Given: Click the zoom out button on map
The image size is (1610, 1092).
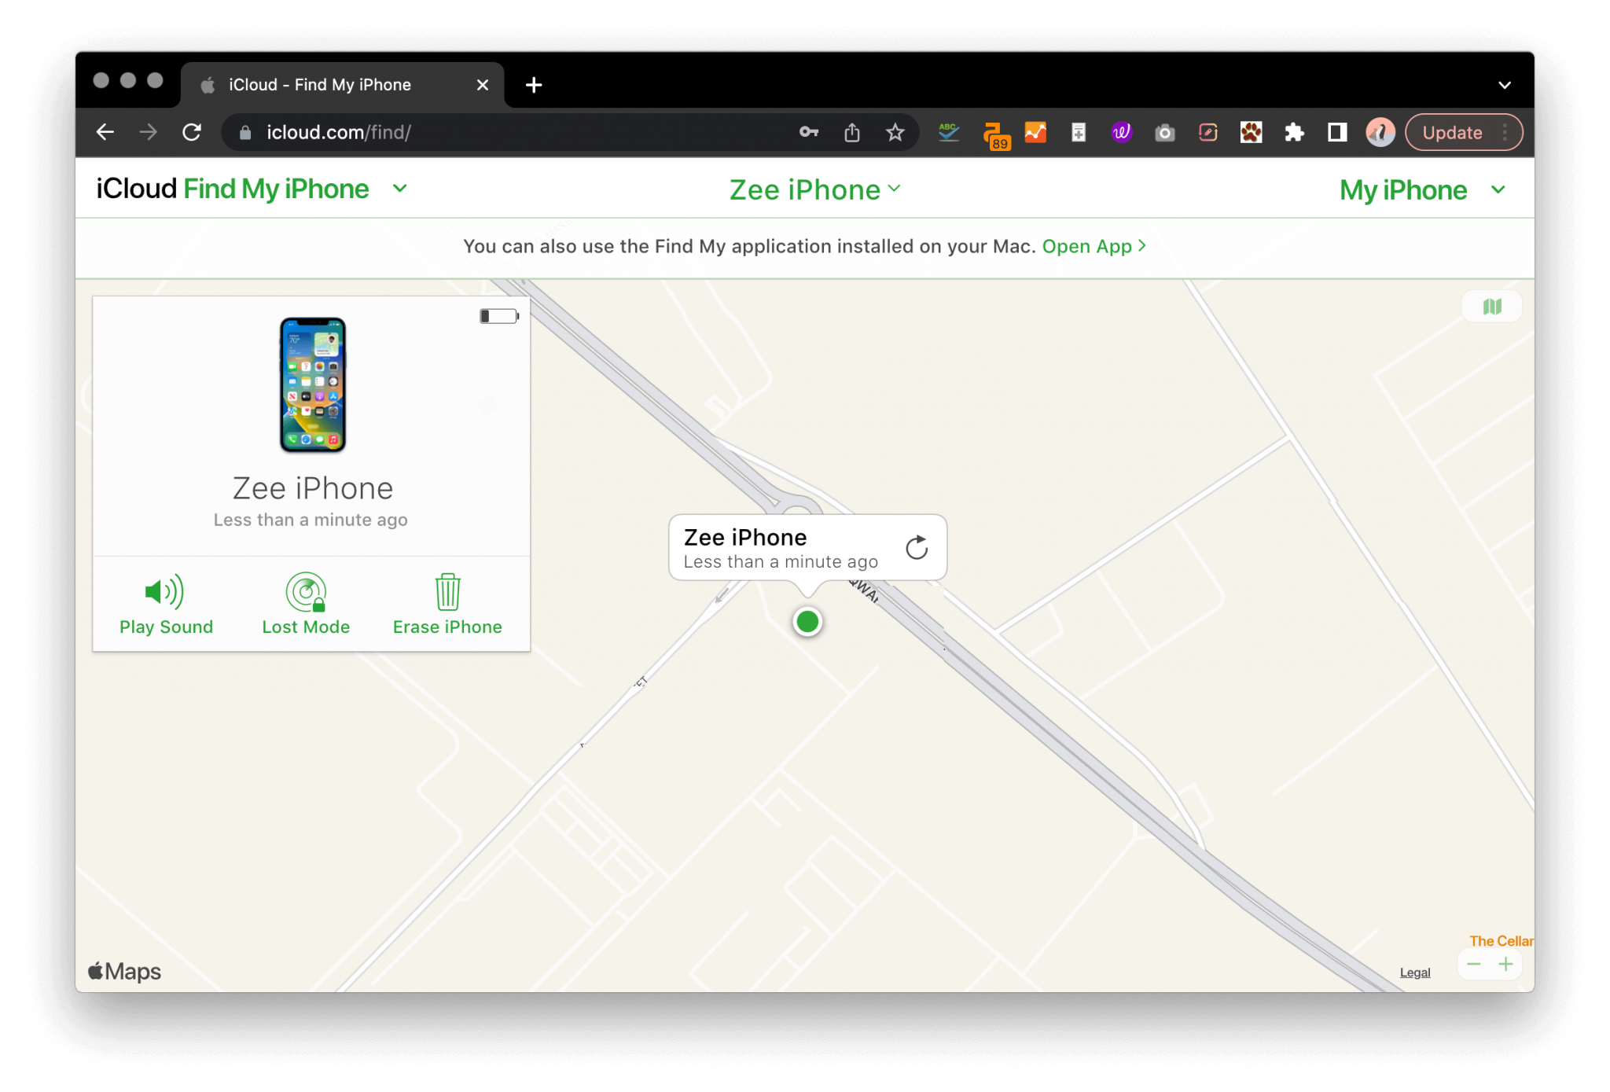Looking at the screenshot, I should coord(1473,964).
